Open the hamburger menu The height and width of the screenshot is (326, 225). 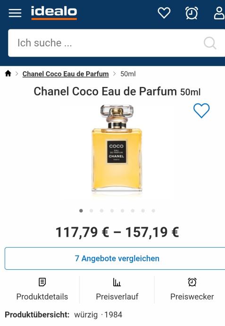(15, 13)
